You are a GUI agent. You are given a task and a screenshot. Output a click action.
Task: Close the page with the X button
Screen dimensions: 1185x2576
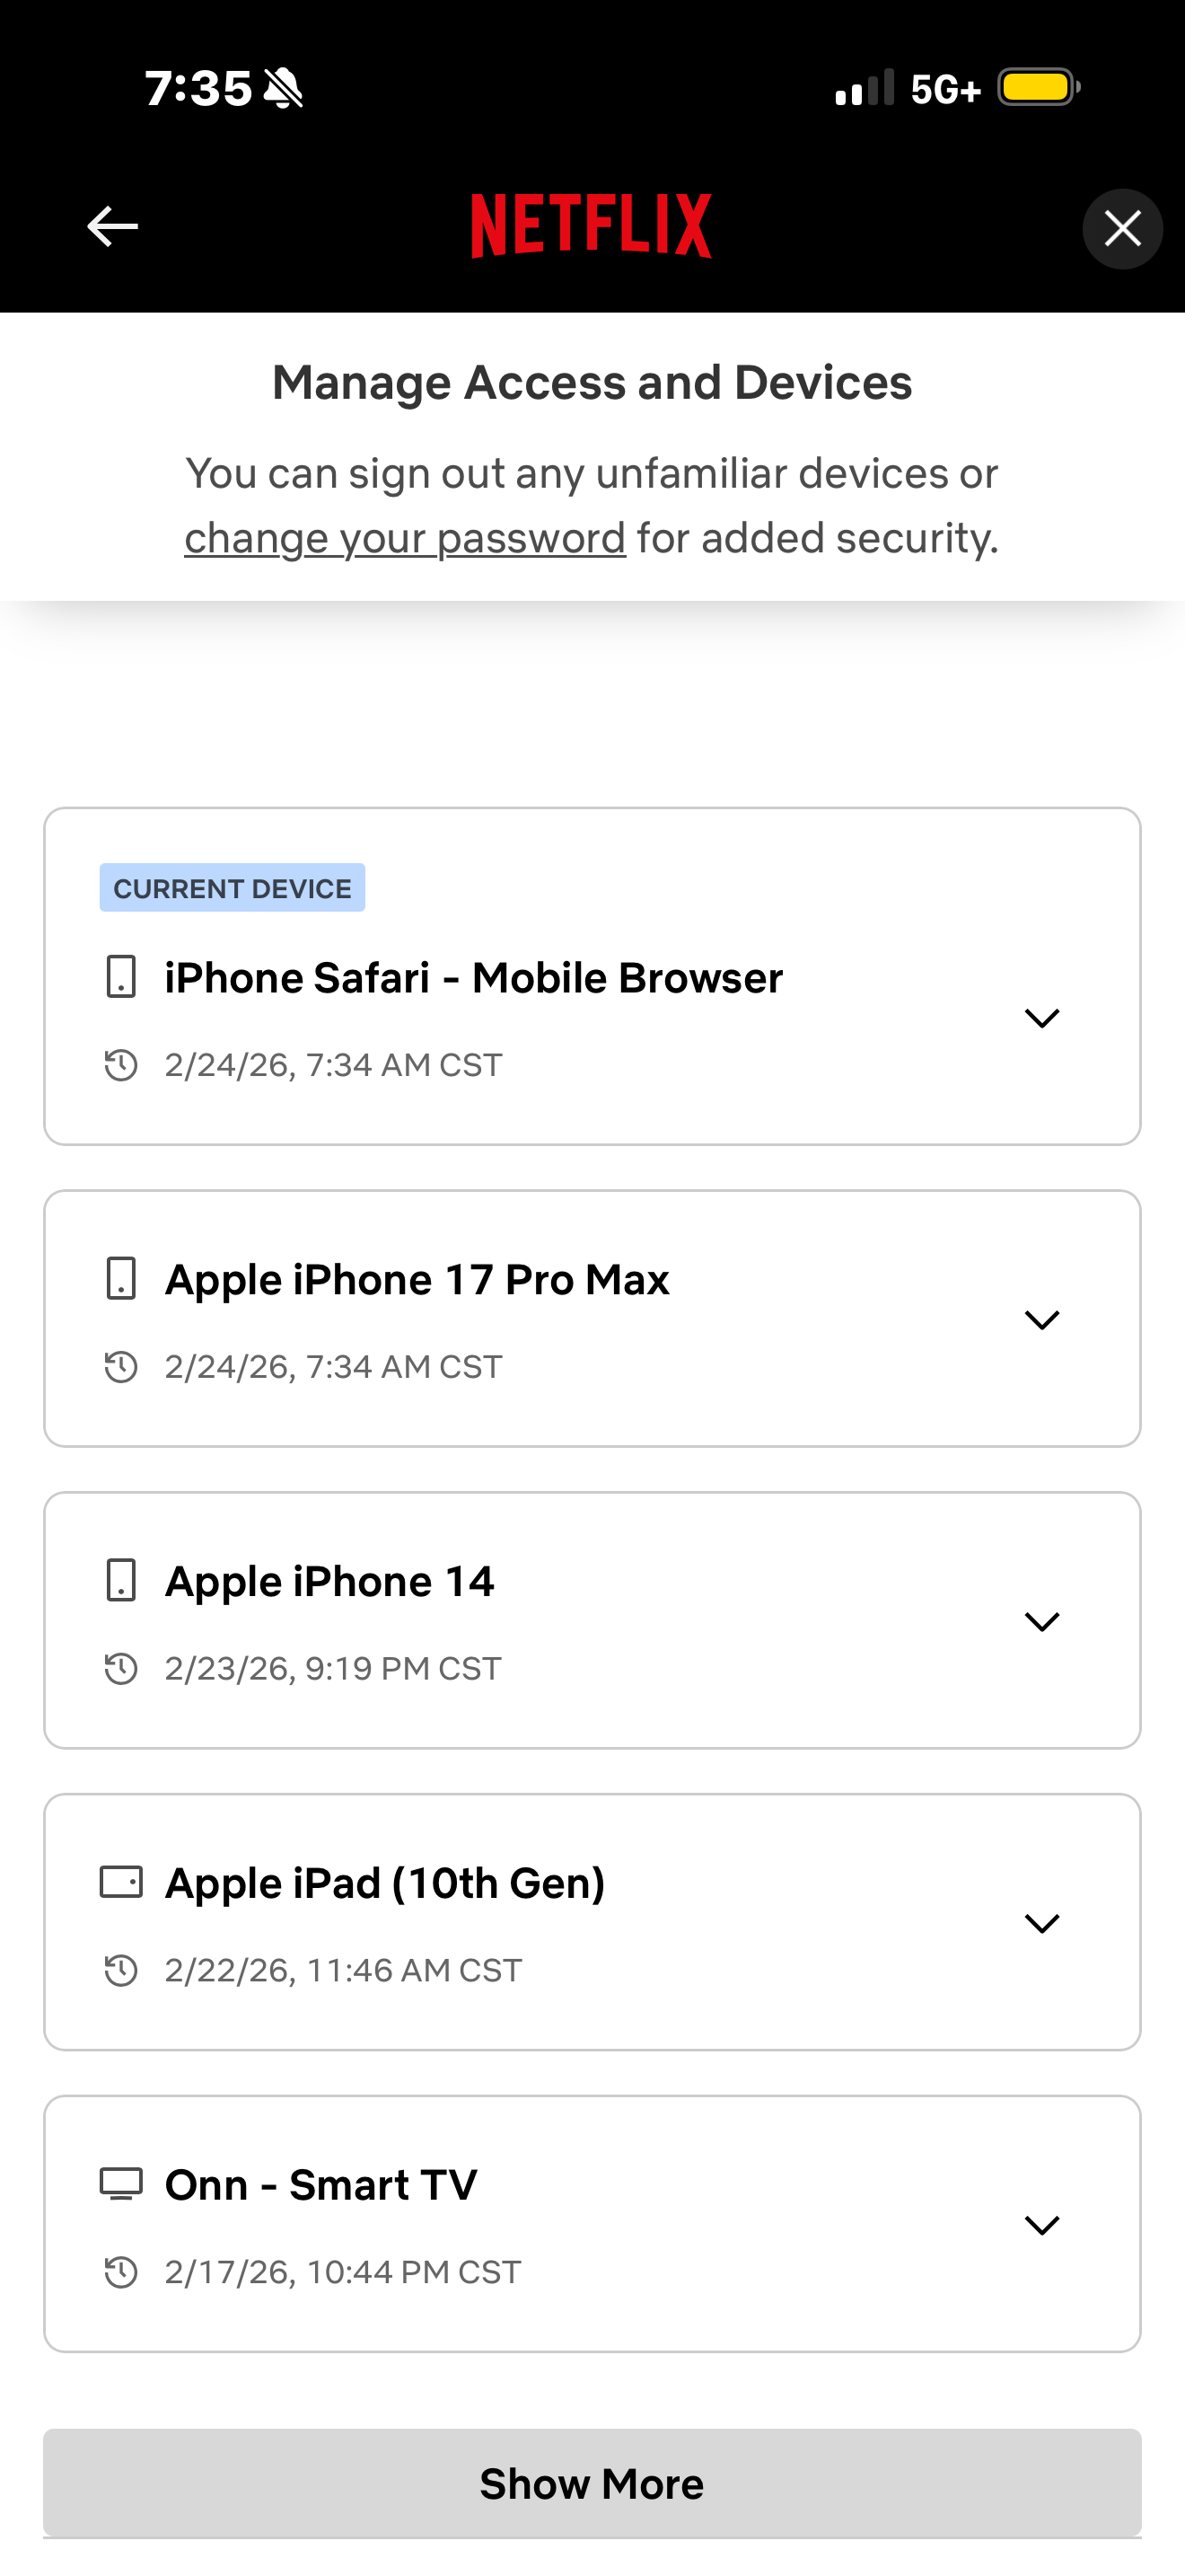[1122, 229]
